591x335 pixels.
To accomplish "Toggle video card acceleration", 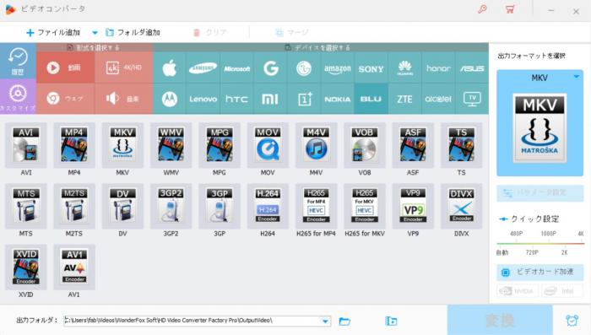I will point(540,272).
